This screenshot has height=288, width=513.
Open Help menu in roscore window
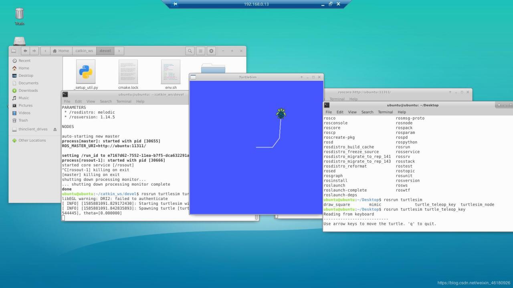pyautogui.click(x=353, y=99)
